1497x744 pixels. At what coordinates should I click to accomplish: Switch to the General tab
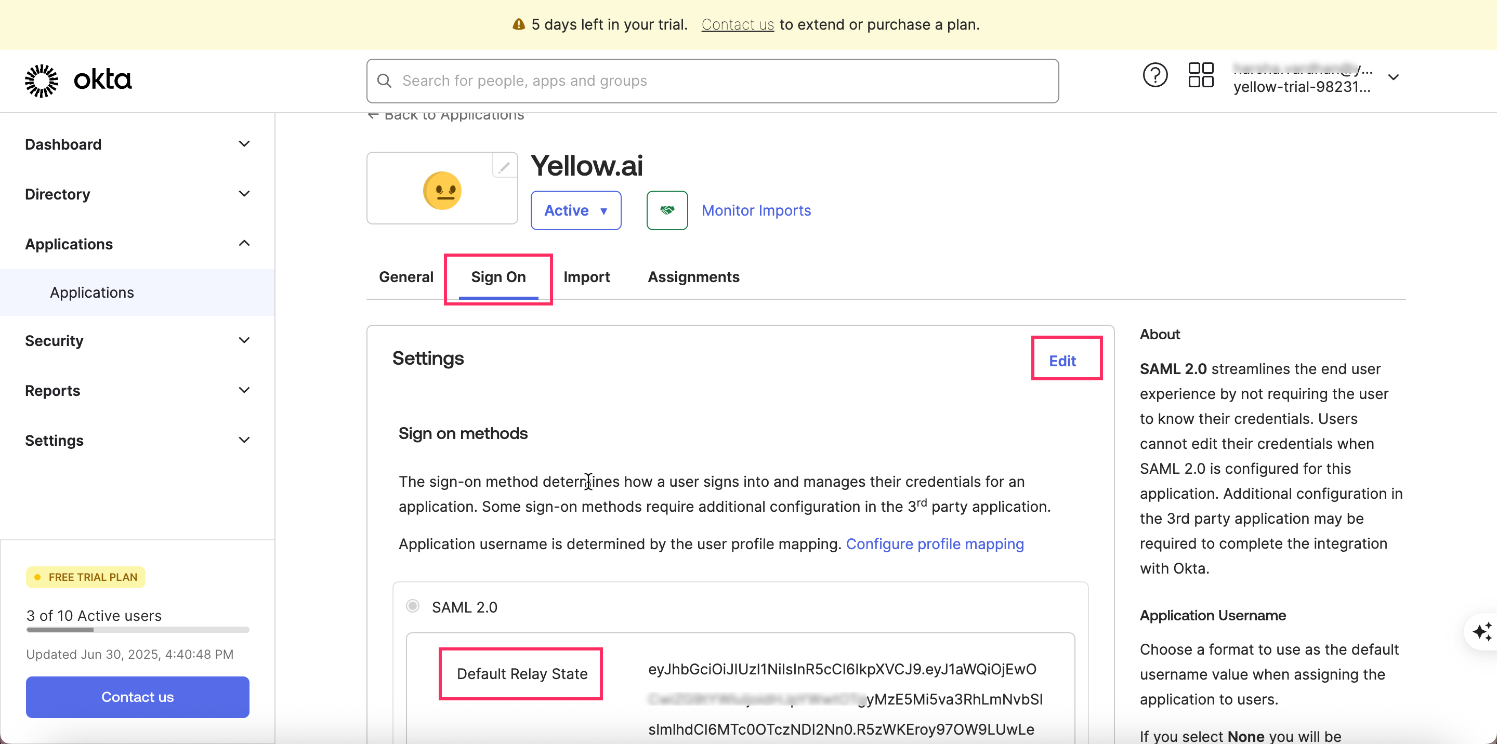point(406,277)
